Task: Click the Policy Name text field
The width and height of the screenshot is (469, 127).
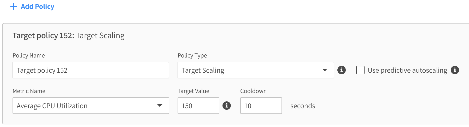Action: [x=91, y=70]
